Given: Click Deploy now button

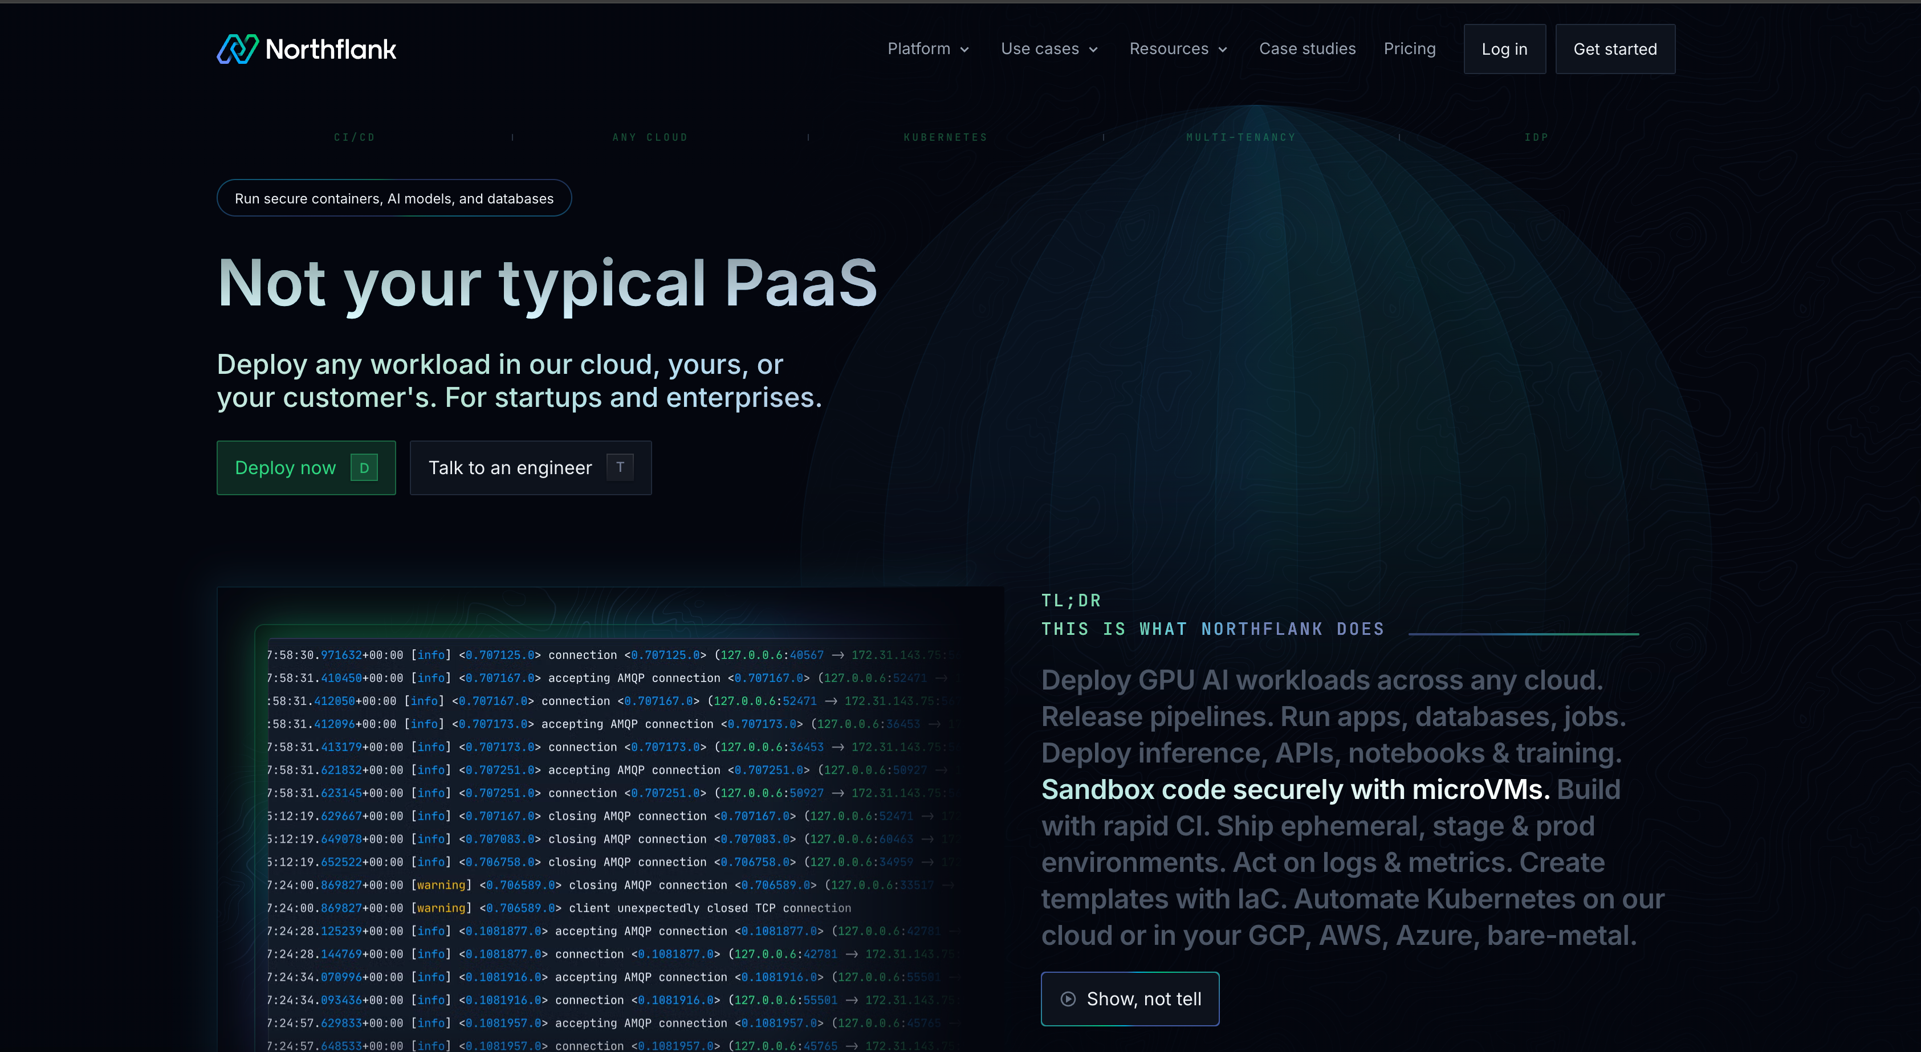Looking at the screenshot, I should tap(286, 468).
